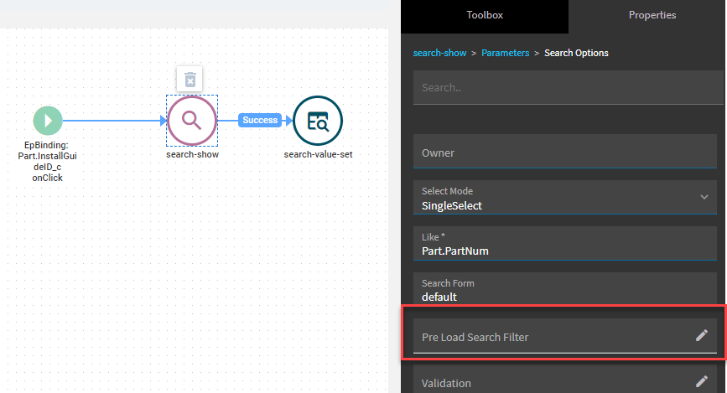Select the search-value-set node icon
This screenshot has width=727, height=393.
point(318,121)
